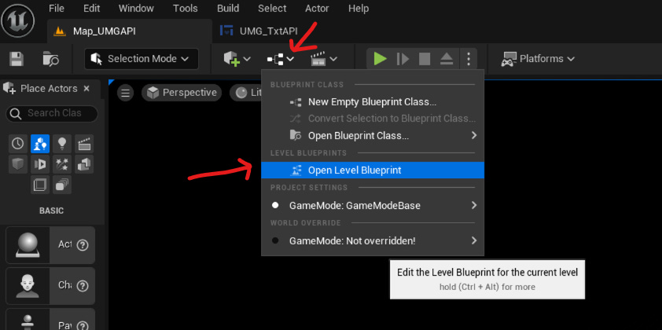Select the play-symbol category icon in Place Actors
The width and height of the screenshot is (662, 330).
pos(40,164)
